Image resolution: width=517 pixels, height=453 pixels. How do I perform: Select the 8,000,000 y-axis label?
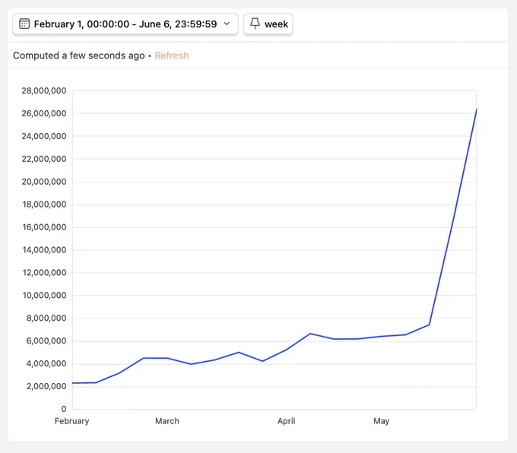[x=46, y=318]
